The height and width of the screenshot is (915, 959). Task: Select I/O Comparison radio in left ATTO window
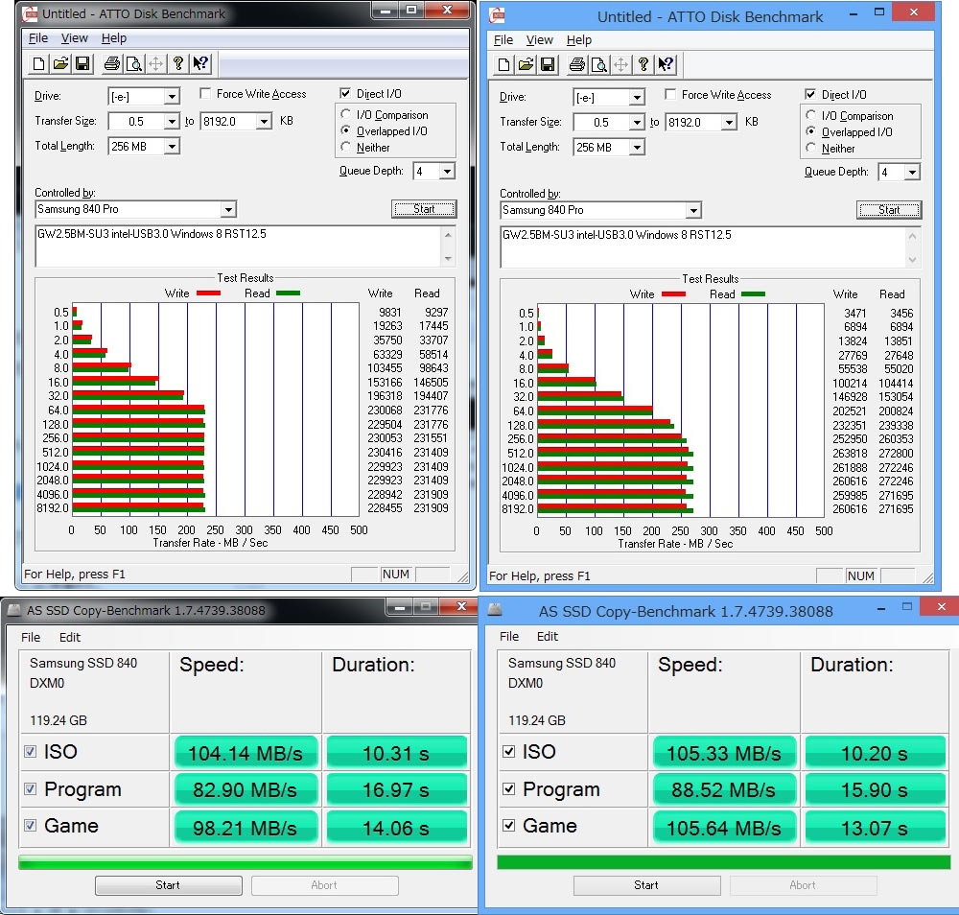click(346, 114)
